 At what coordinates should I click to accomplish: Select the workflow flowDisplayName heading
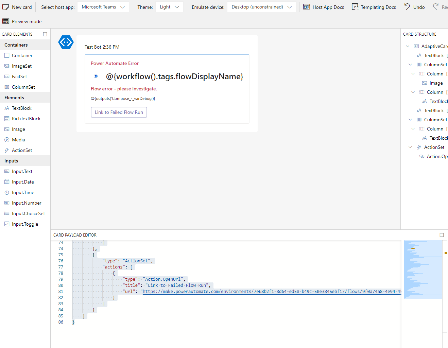click(x=175, y=76)
